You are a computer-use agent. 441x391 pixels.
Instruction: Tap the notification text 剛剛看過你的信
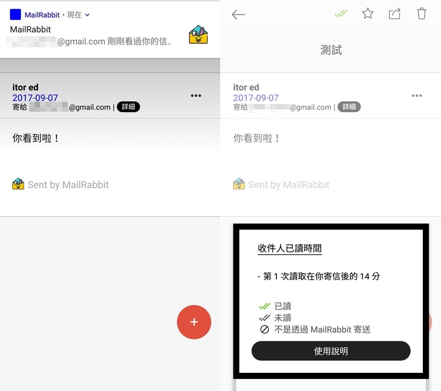tap(139, 42)
